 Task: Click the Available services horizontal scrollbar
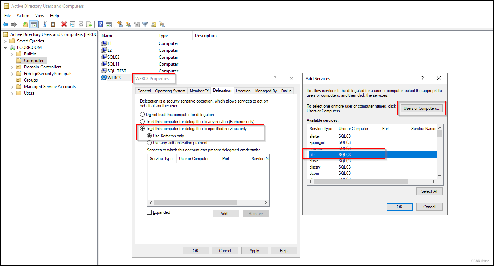tap(372, 182)
